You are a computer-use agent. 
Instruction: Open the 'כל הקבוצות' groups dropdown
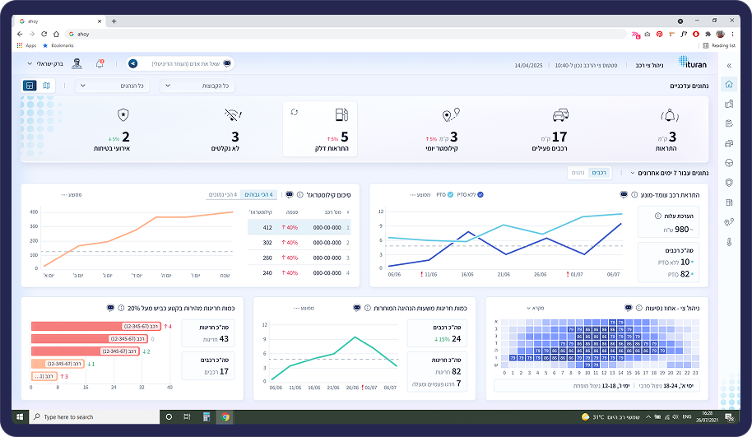pyautogui.click(x=197, y=86)
